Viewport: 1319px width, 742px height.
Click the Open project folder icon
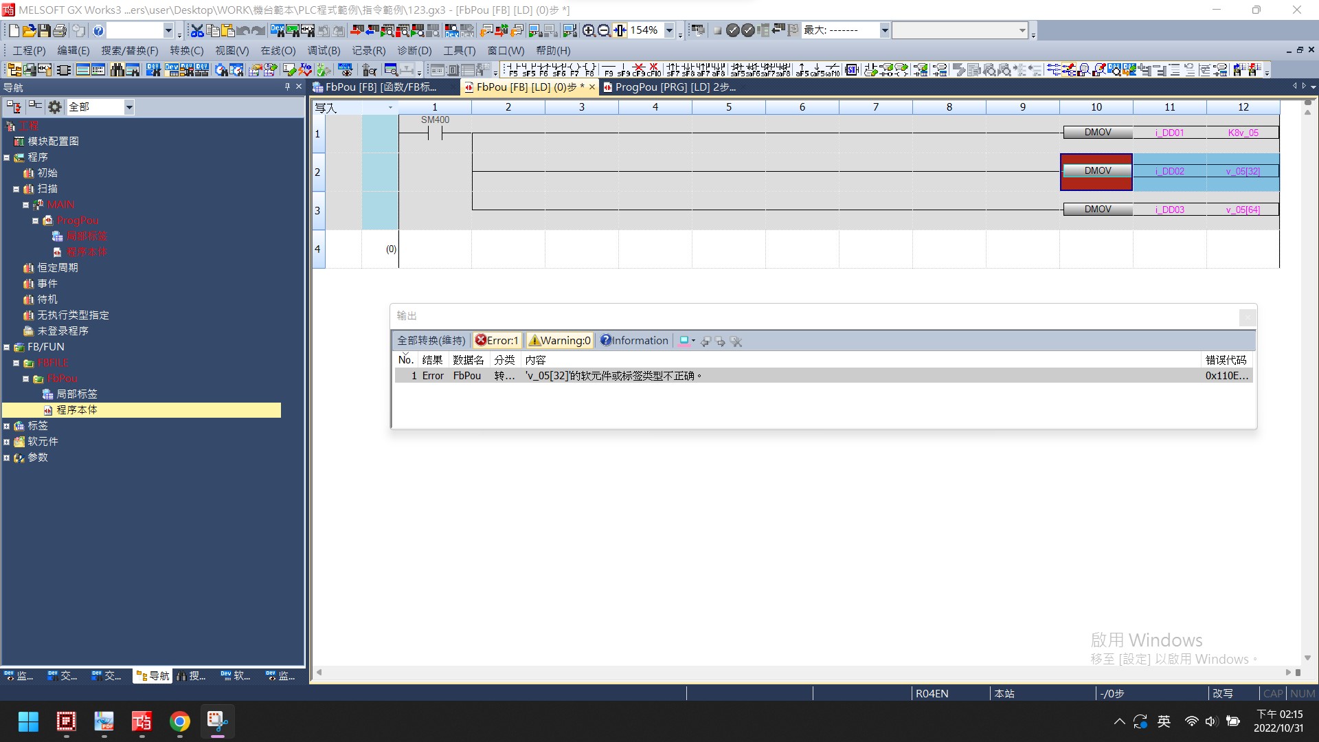pos(29,30)
